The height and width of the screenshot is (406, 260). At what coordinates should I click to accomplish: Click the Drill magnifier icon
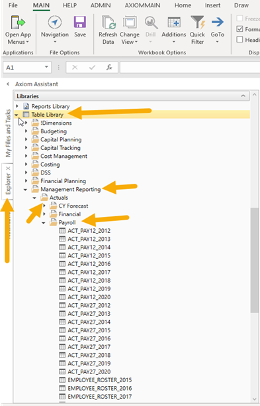point(151,23)
